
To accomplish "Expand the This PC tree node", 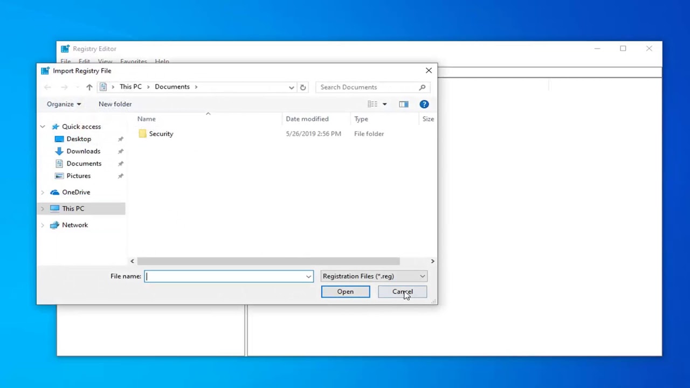I will [x=43, y=209].
